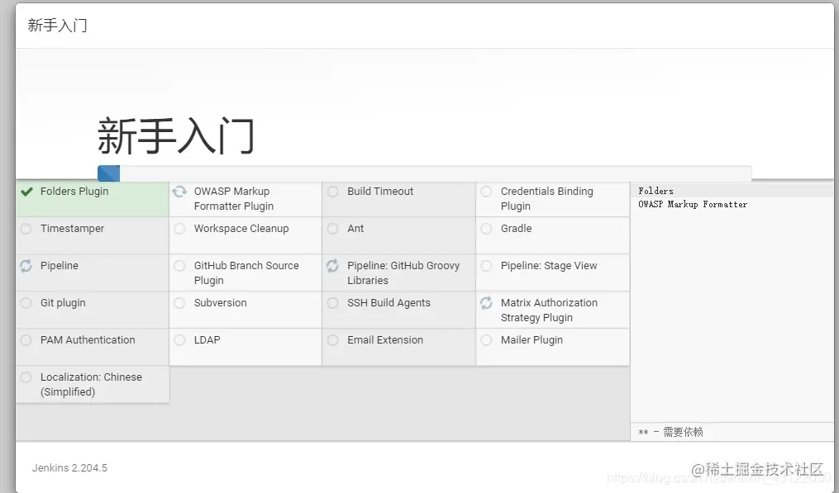Image resolution: width=839 pixels, height=493 pixels.
Task: Click the "Mailer Plugin" label
Action: pyautogui.click(x=532, y=340)
